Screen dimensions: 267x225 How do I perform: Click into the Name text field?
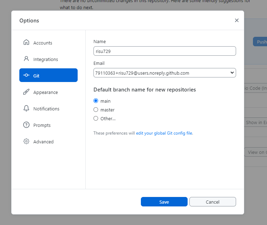point(164,51)
